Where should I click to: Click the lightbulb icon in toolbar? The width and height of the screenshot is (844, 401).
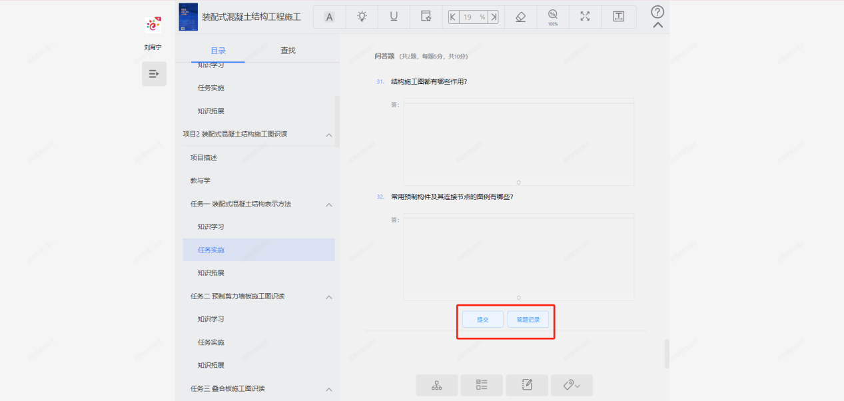[x=362, y=17]
